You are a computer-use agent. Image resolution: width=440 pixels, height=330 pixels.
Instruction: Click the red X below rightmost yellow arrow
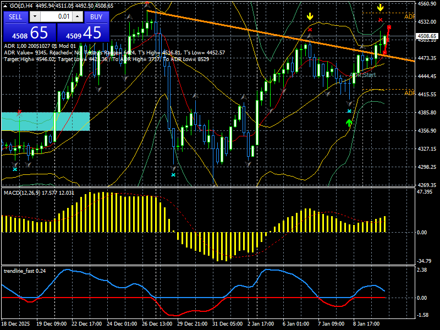coord(380,20)
